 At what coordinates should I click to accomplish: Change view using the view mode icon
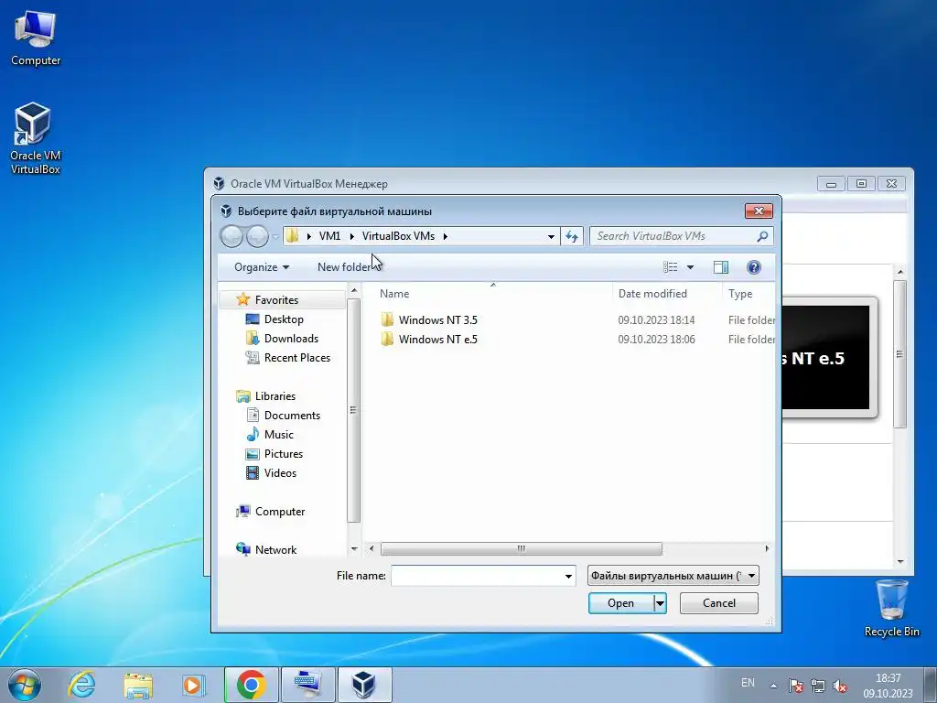pos(671,267)
